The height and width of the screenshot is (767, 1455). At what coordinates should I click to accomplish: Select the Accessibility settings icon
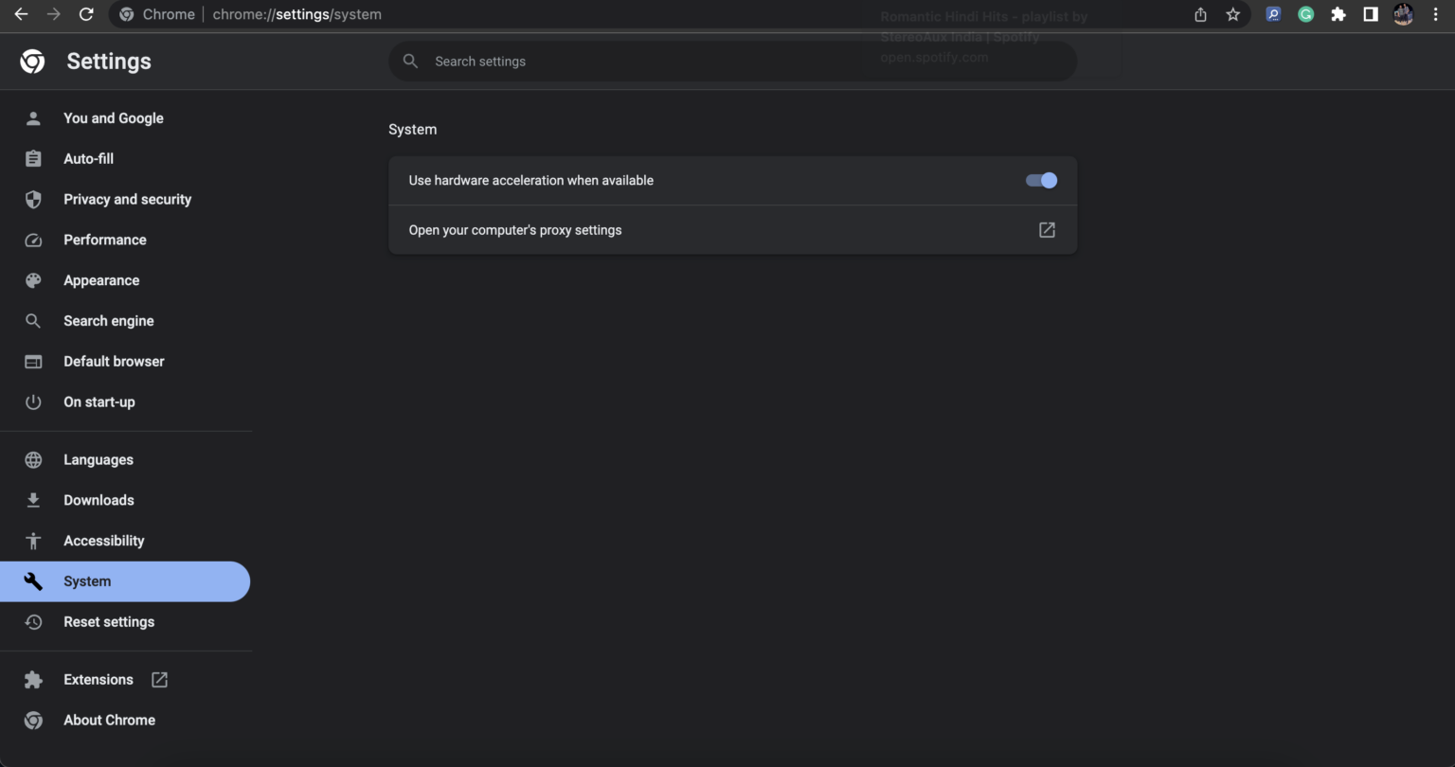click(33, 541)
